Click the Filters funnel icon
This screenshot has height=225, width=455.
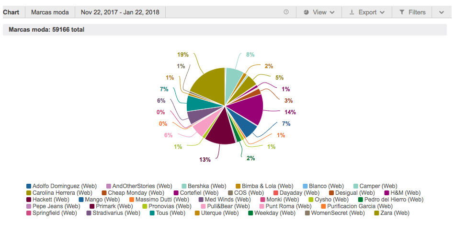point(402,12)
